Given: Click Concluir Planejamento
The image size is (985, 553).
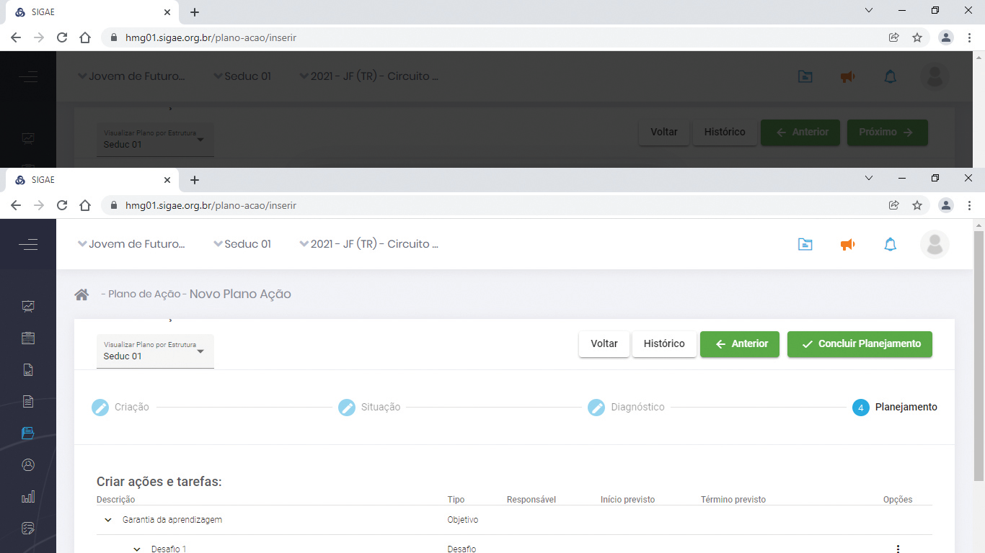Looking at the screenshot, I should pos(860,344).
